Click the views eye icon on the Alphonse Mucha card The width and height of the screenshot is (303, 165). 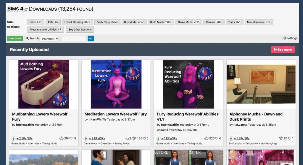(x=281, y=138)
